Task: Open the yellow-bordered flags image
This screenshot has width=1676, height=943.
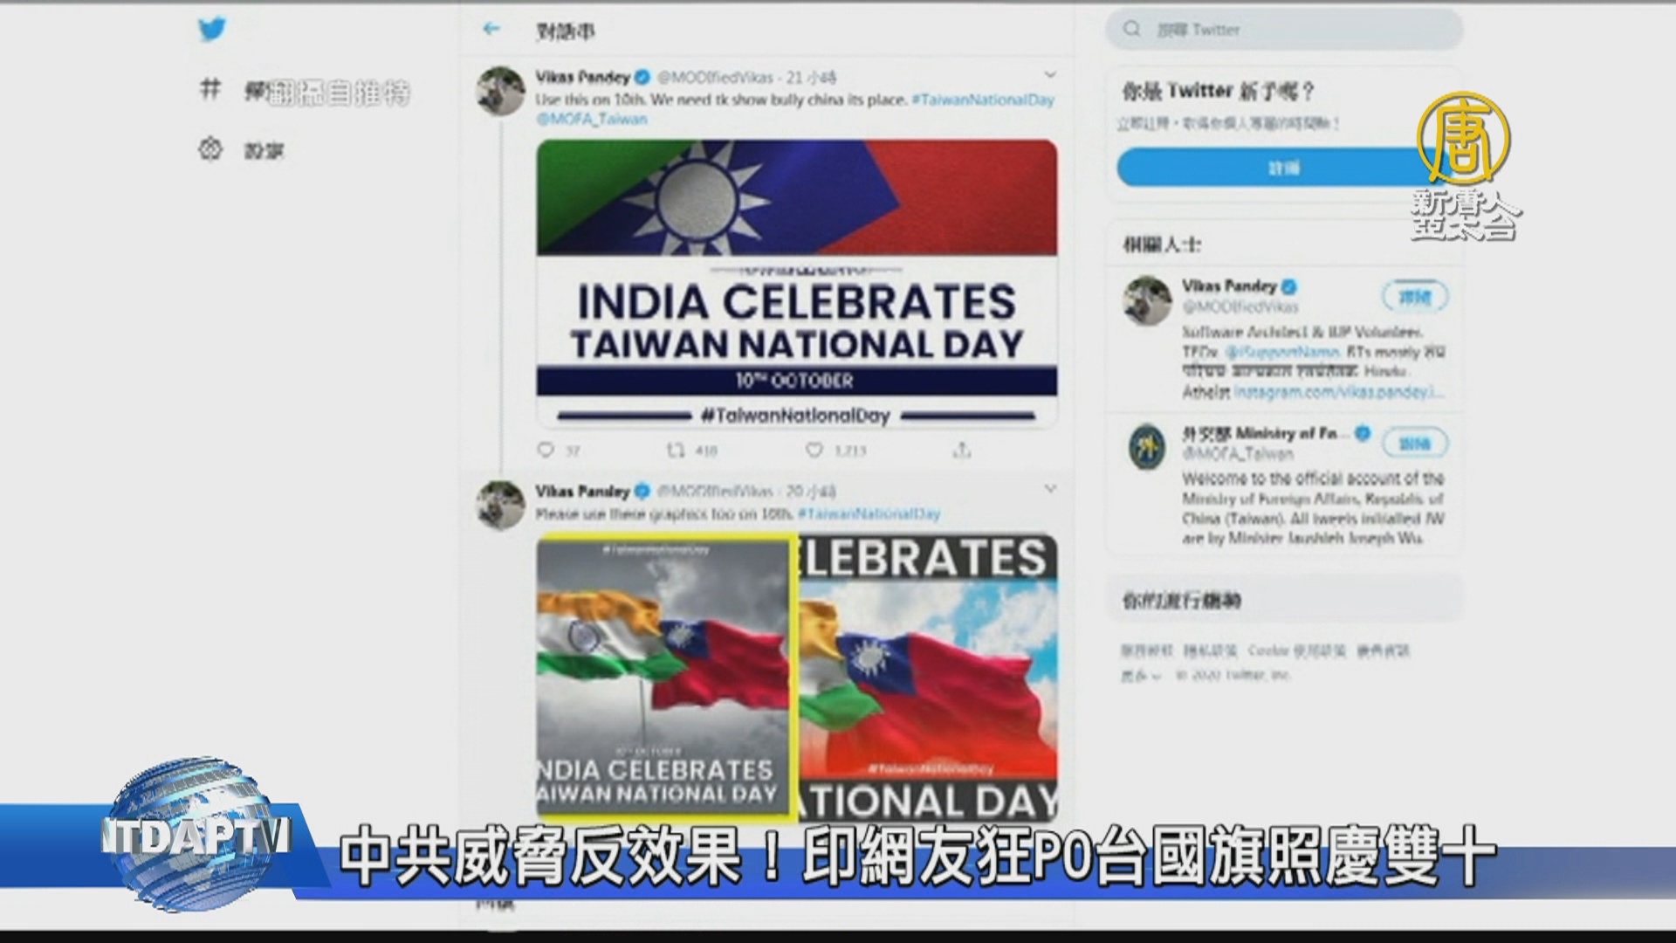Action: [x=665, y=677]
